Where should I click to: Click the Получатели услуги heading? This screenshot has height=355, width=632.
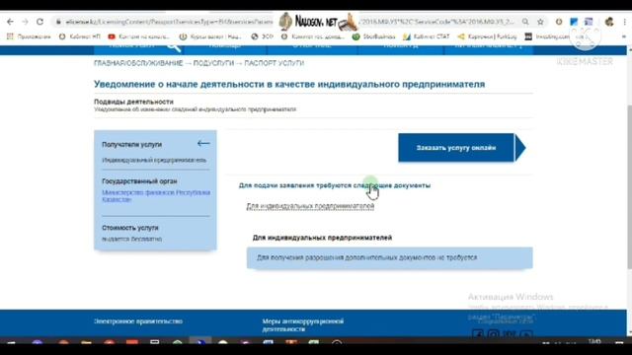131,145
